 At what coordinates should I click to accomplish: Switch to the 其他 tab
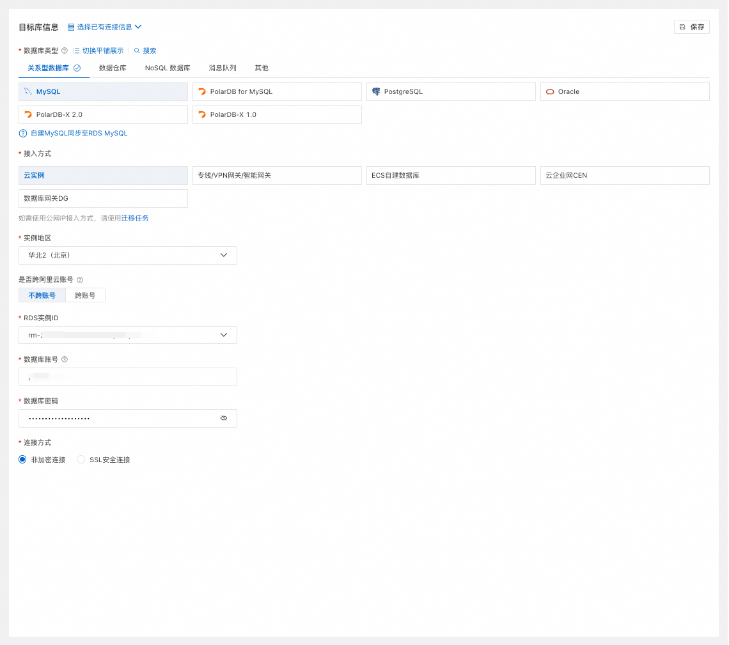pos(262,68)
